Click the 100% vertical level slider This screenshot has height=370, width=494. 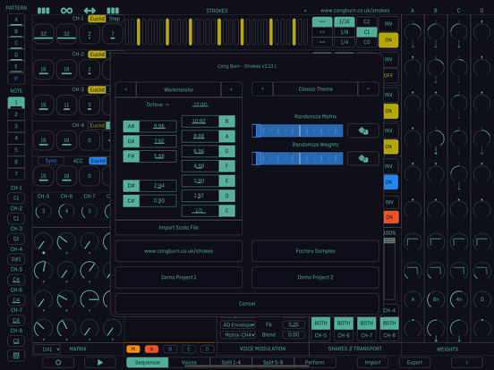[x=389, y=268]
